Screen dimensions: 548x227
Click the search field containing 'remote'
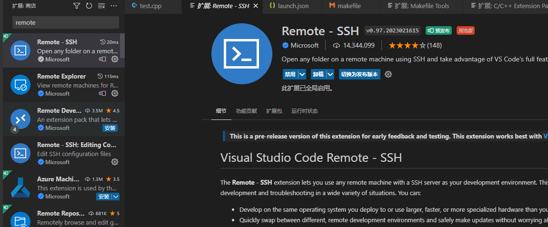pos(66,22)
